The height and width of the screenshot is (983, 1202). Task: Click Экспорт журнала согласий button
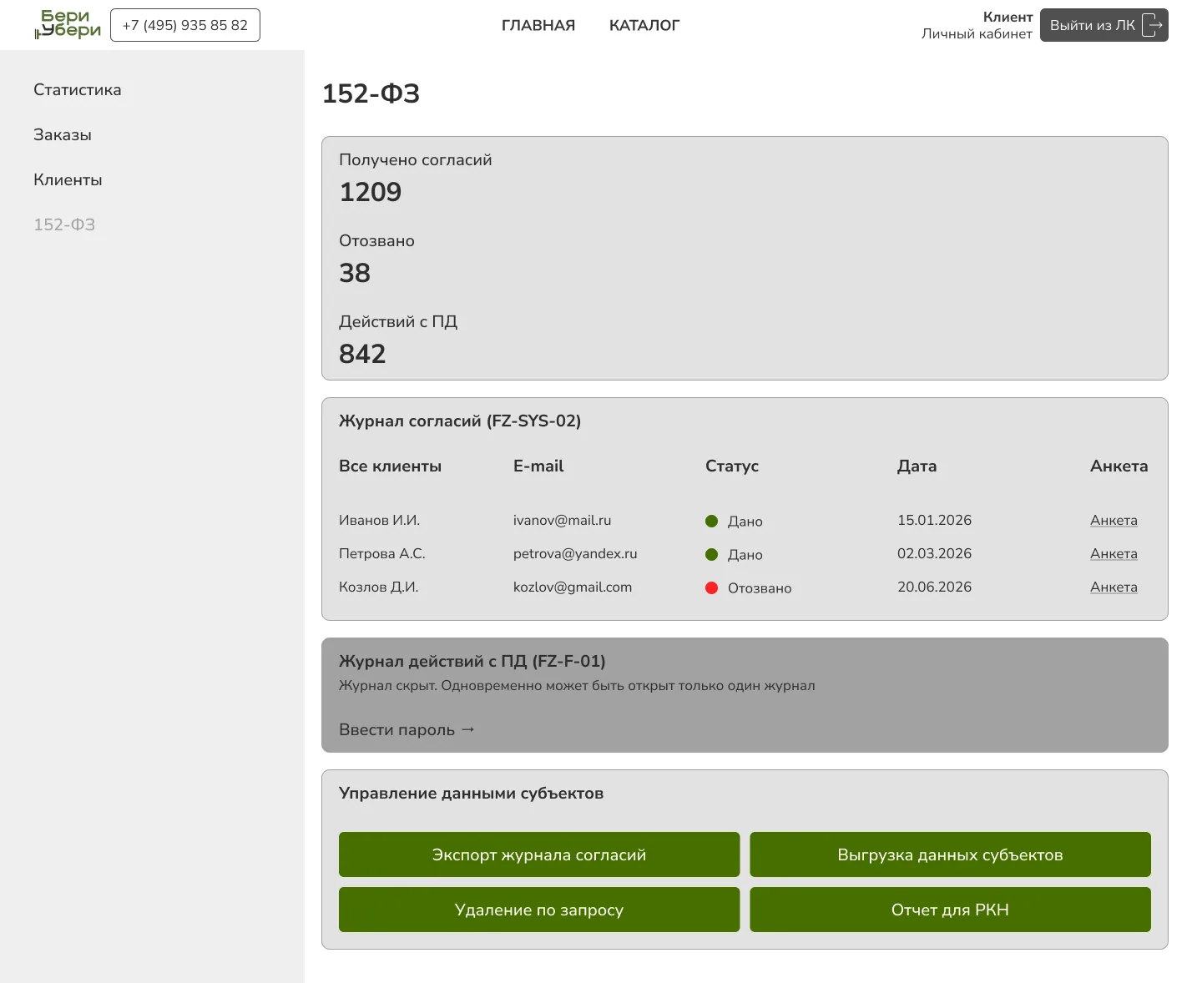[539, 854]
